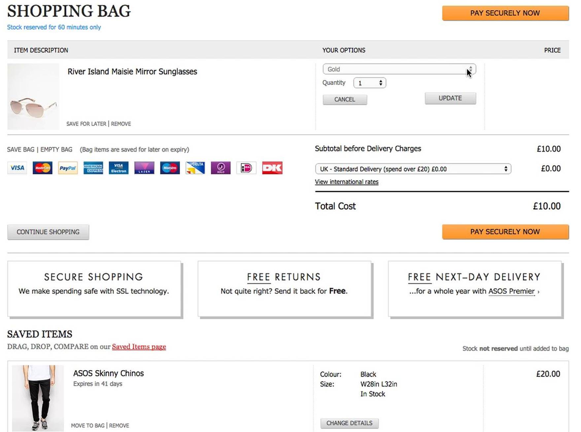Click the Maestro payment icon

[x=170, y=168]
